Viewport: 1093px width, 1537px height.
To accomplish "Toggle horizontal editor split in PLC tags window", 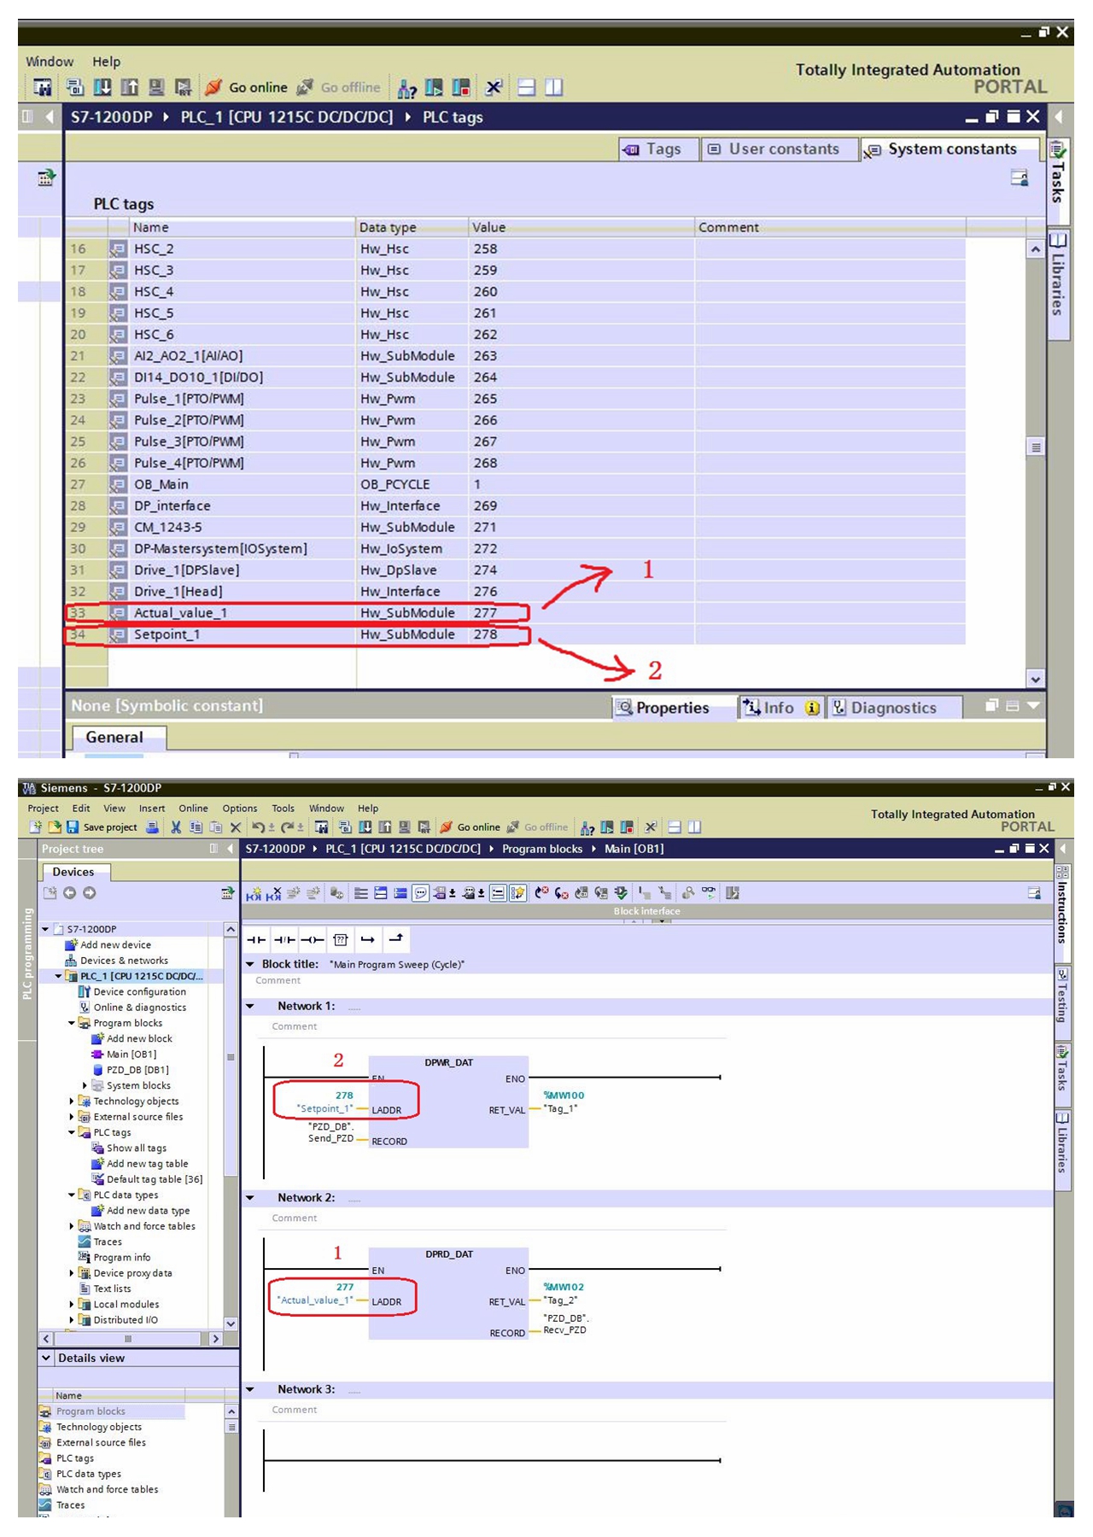I will click(x=527, y=87).
